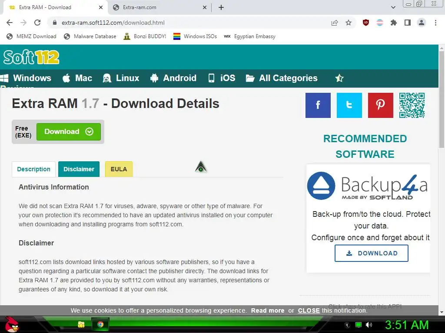This screenshot has width=445, height=333.
Task: Click the scrollbar down arrow
Action: point(442,312)
